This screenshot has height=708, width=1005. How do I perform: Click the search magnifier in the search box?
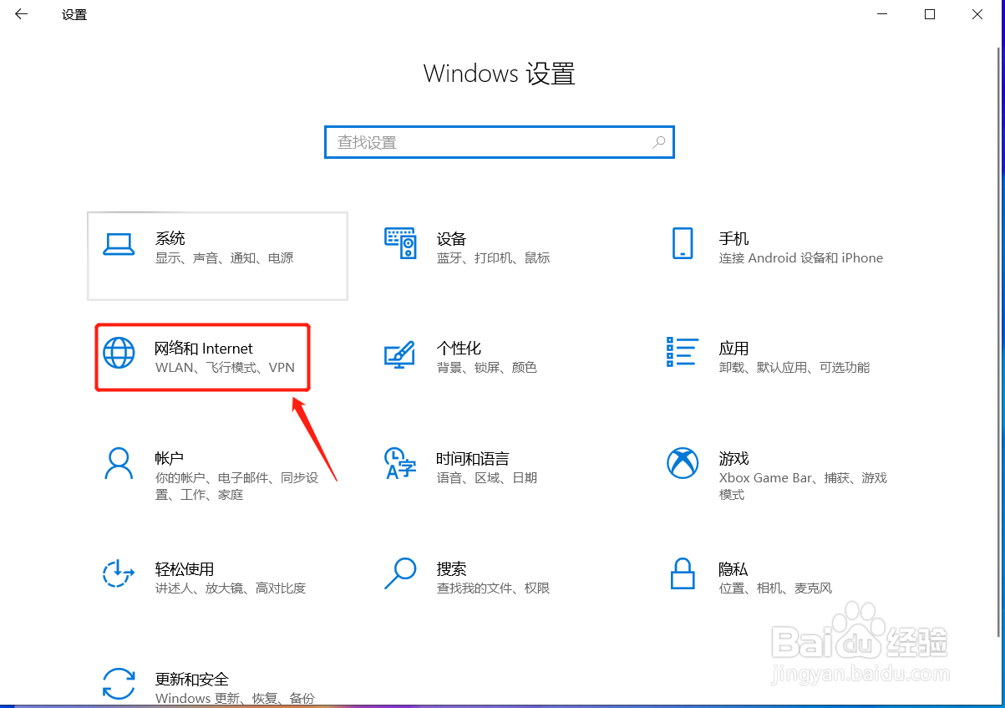pos(659,142)
